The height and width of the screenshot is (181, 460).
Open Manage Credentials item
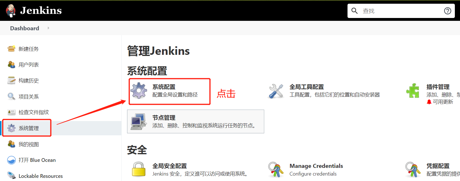pos(316,166)
